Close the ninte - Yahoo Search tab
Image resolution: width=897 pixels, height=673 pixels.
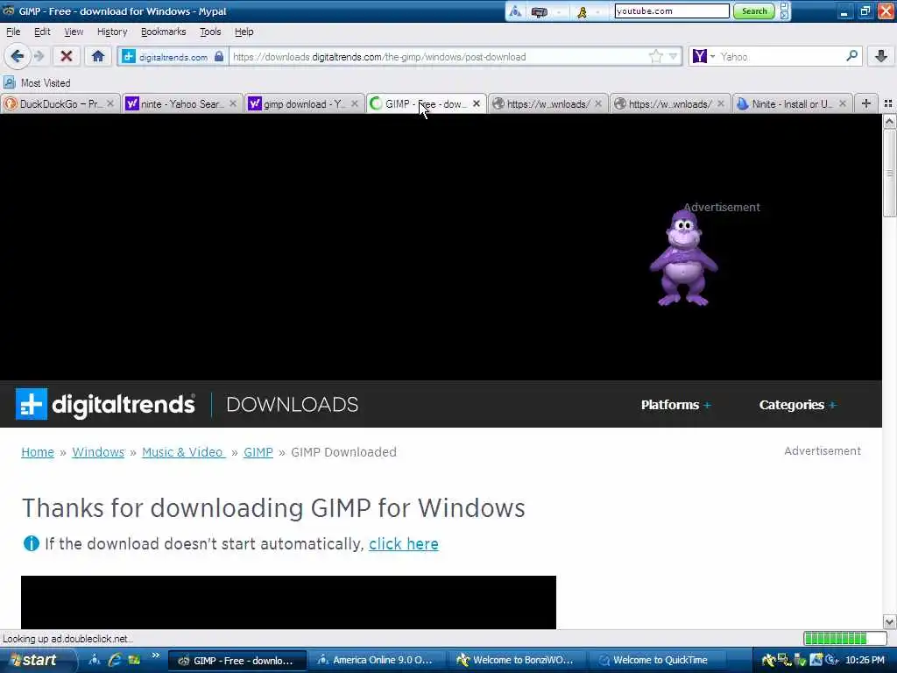(233, 103)
